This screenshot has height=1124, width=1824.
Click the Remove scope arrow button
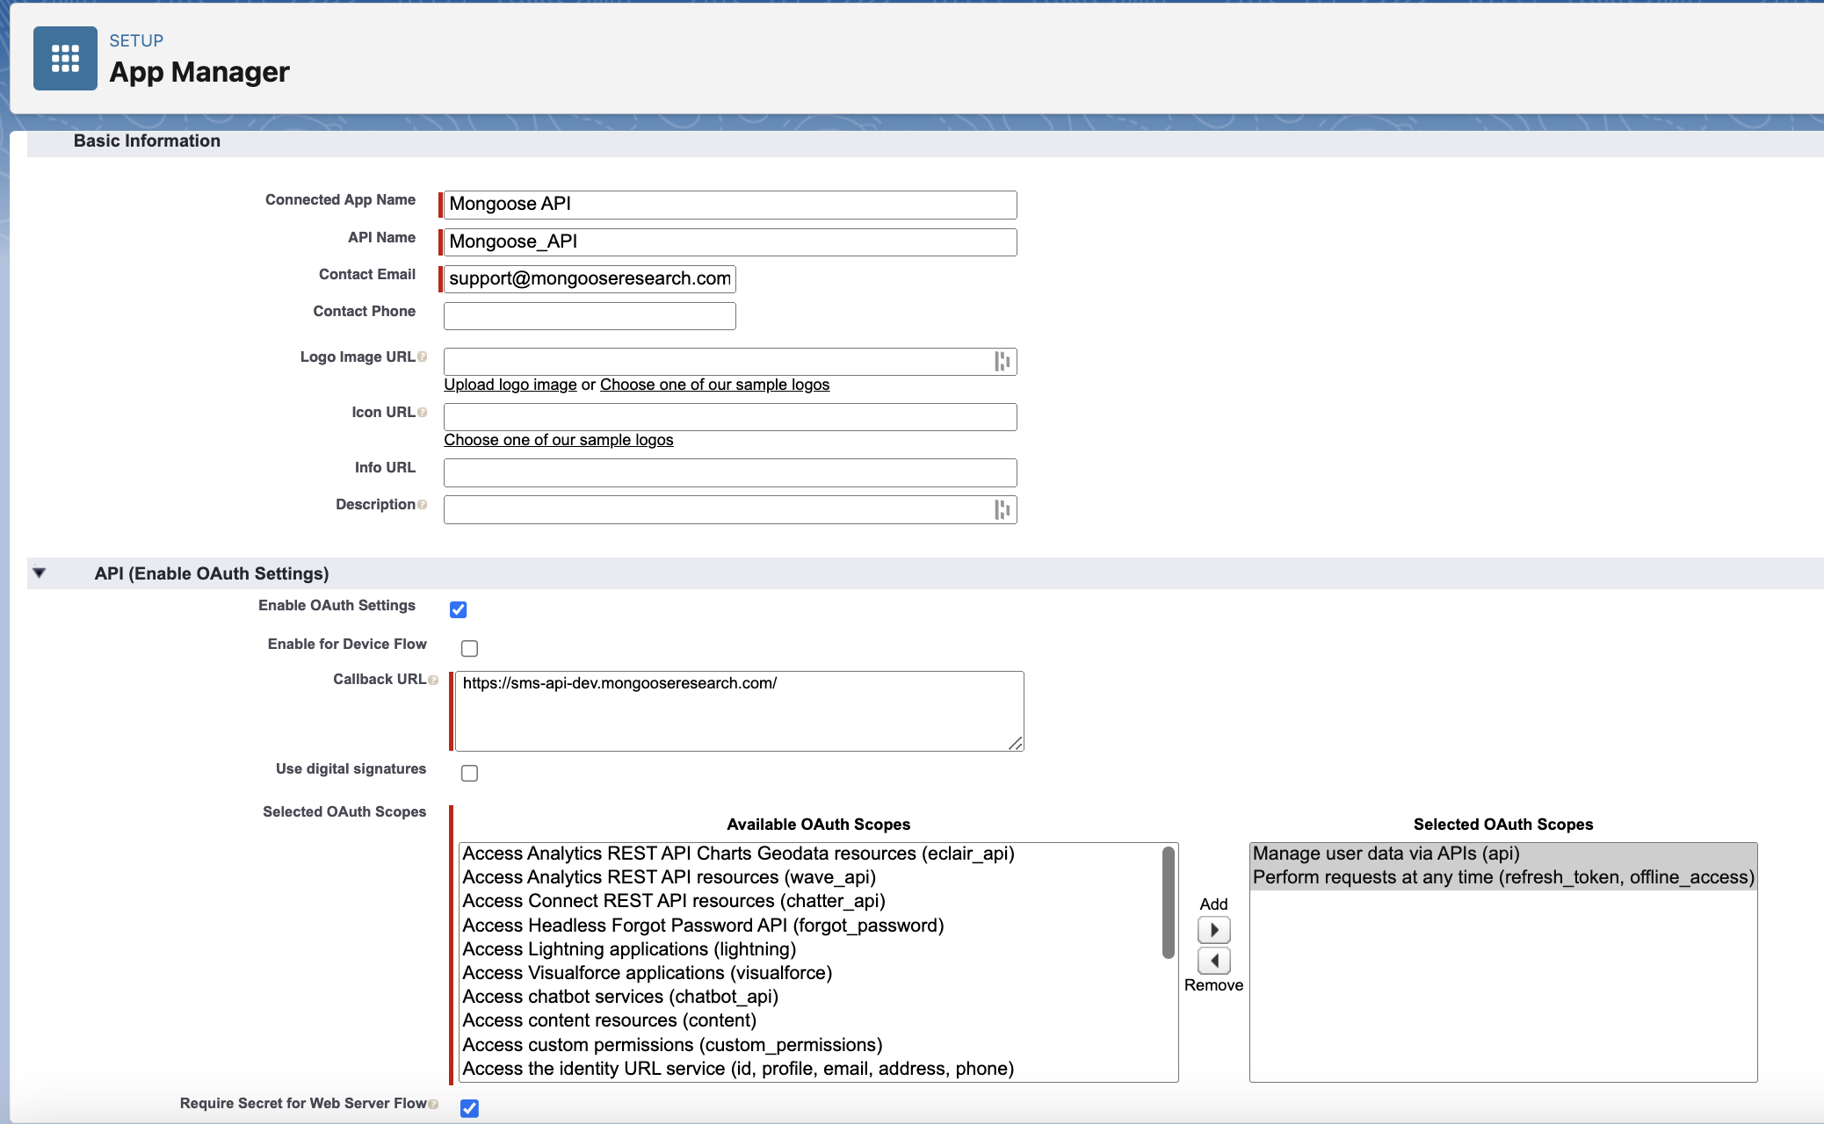click(x=1213, y=960)
